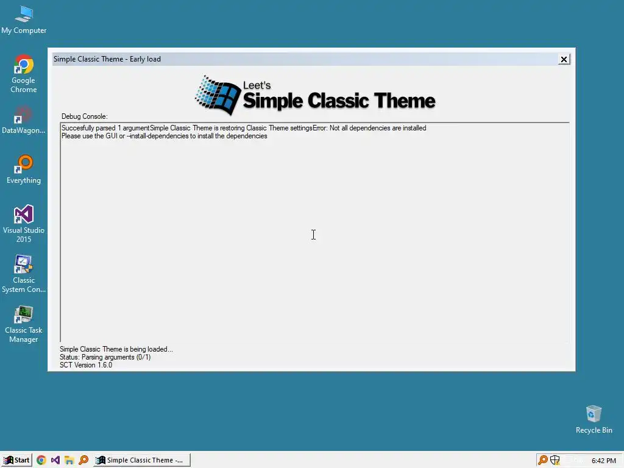Open the Start menu
624x468 pixels.
[x=16, y=460]
